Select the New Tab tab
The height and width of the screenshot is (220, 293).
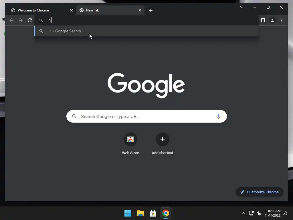[110, 10]
